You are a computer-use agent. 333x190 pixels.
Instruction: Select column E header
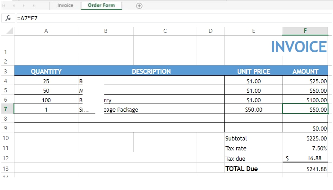click(253, 31)
